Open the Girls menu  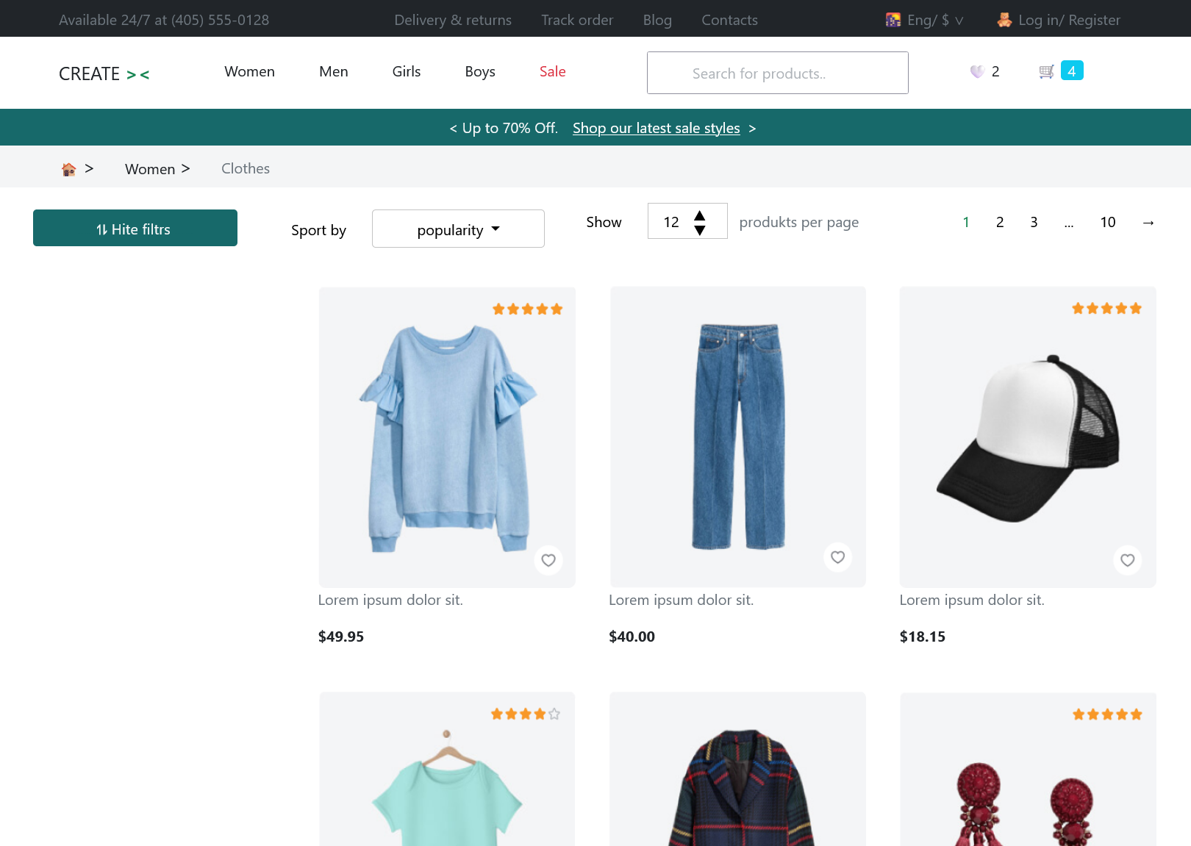(407, 71)
